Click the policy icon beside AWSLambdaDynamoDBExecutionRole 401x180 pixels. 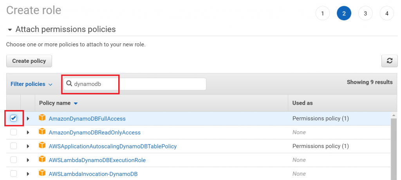pyautogui.click(x=42, y=159)
